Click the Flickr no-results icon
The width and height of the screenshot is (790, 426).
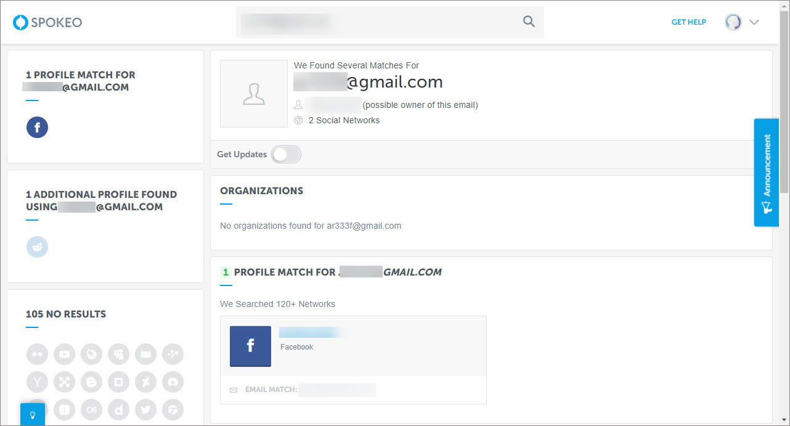(37, 354)
